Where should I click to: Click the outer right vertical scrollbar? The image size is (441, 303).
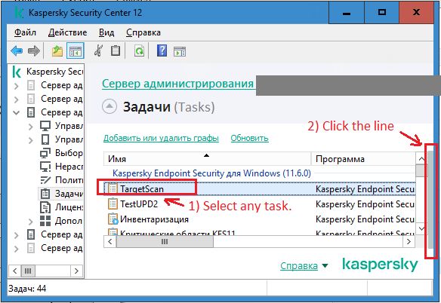(430, 200)
